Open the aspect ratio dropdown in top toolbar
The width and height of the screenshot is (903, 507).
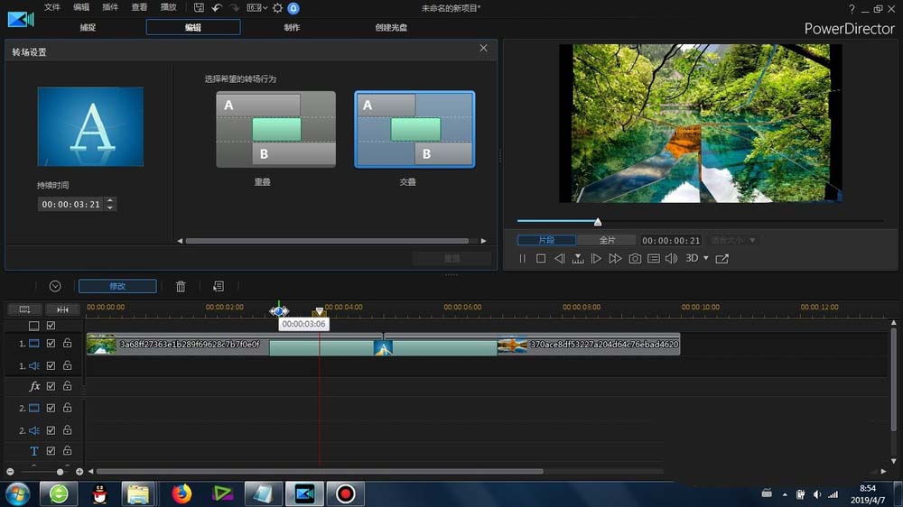click(256, 8)
